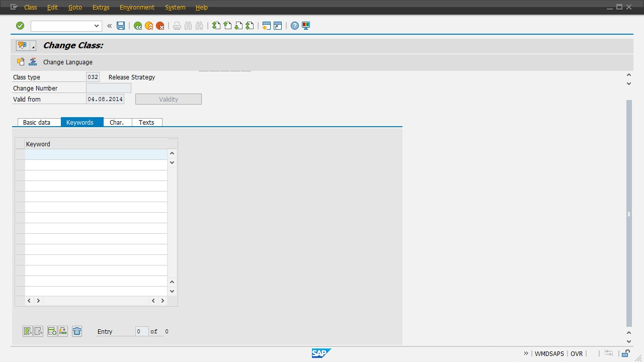Switch to the Basic data tab
644x362 pixels.
click(37, 122)
